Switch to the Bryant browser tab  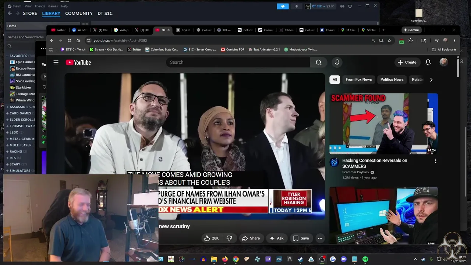coord(183,30)
